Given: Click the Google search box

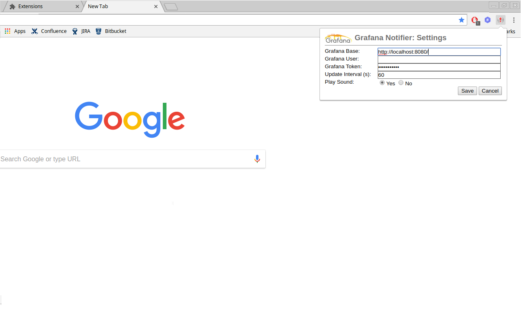Looking at the screenshot, I should [133, 159].
